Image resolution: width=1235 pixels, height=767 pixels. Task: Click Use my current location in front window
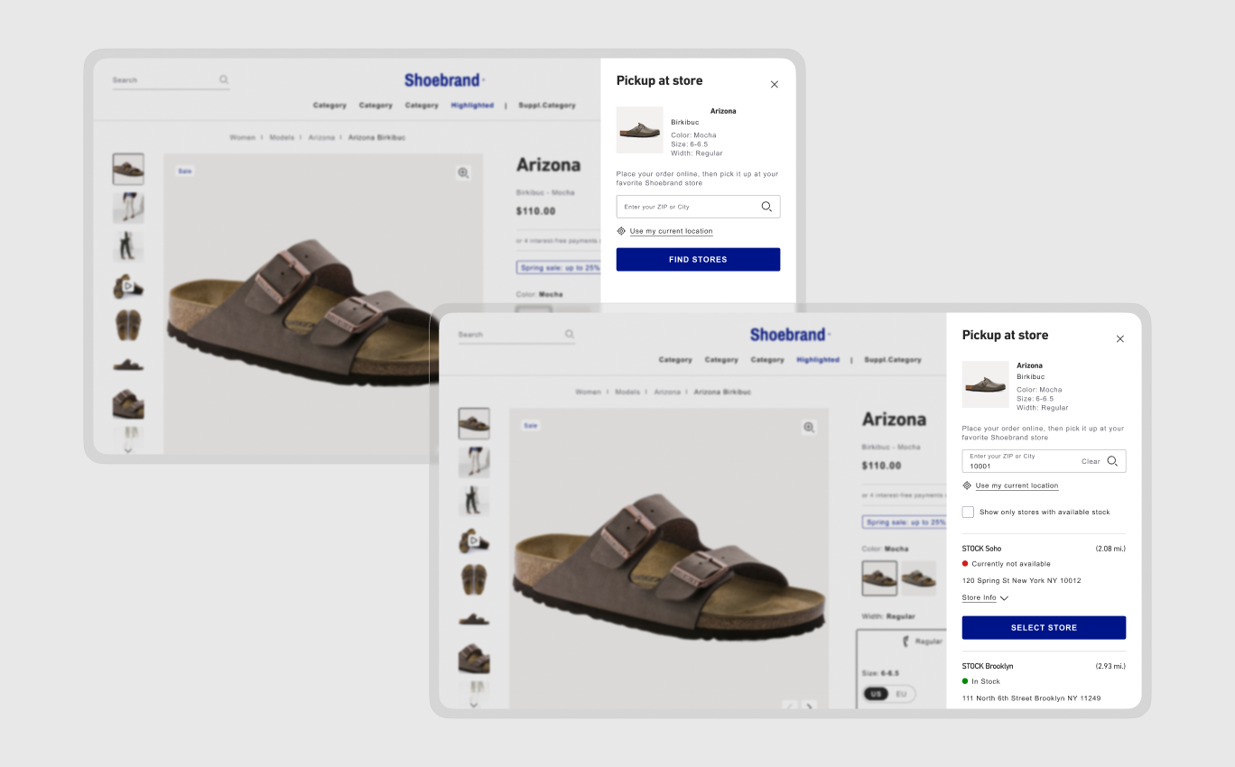1017,485
